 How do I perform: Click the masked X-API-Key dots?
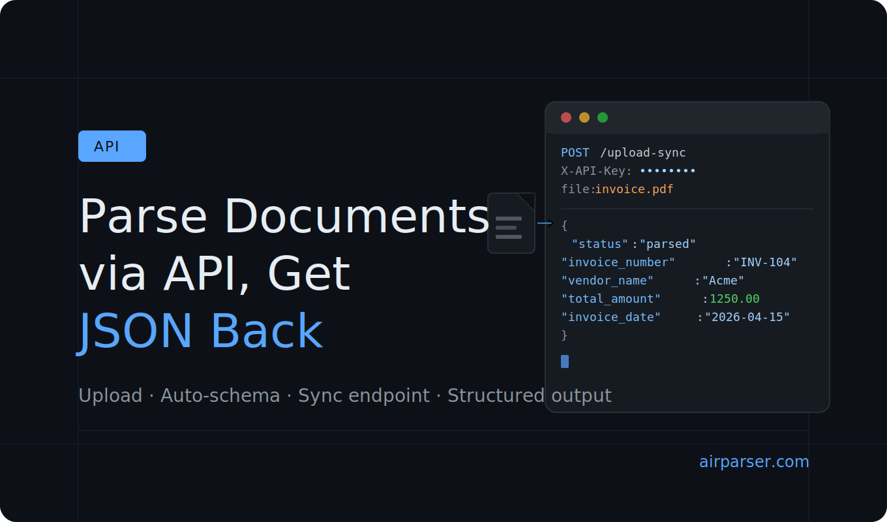click(668, 171)
